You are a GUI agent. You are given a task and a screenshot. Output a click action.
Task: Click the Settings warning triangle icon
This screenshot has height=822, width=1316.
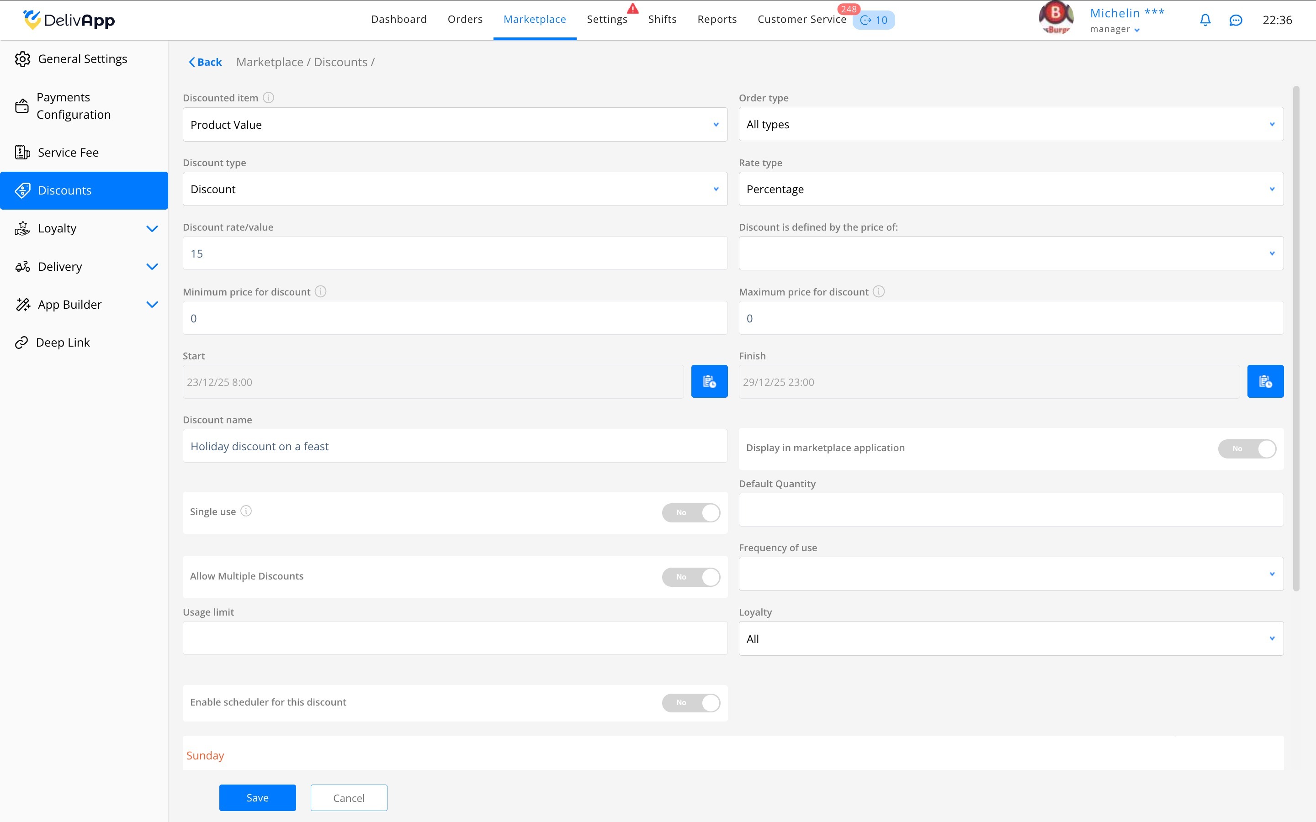pos(632,9)
